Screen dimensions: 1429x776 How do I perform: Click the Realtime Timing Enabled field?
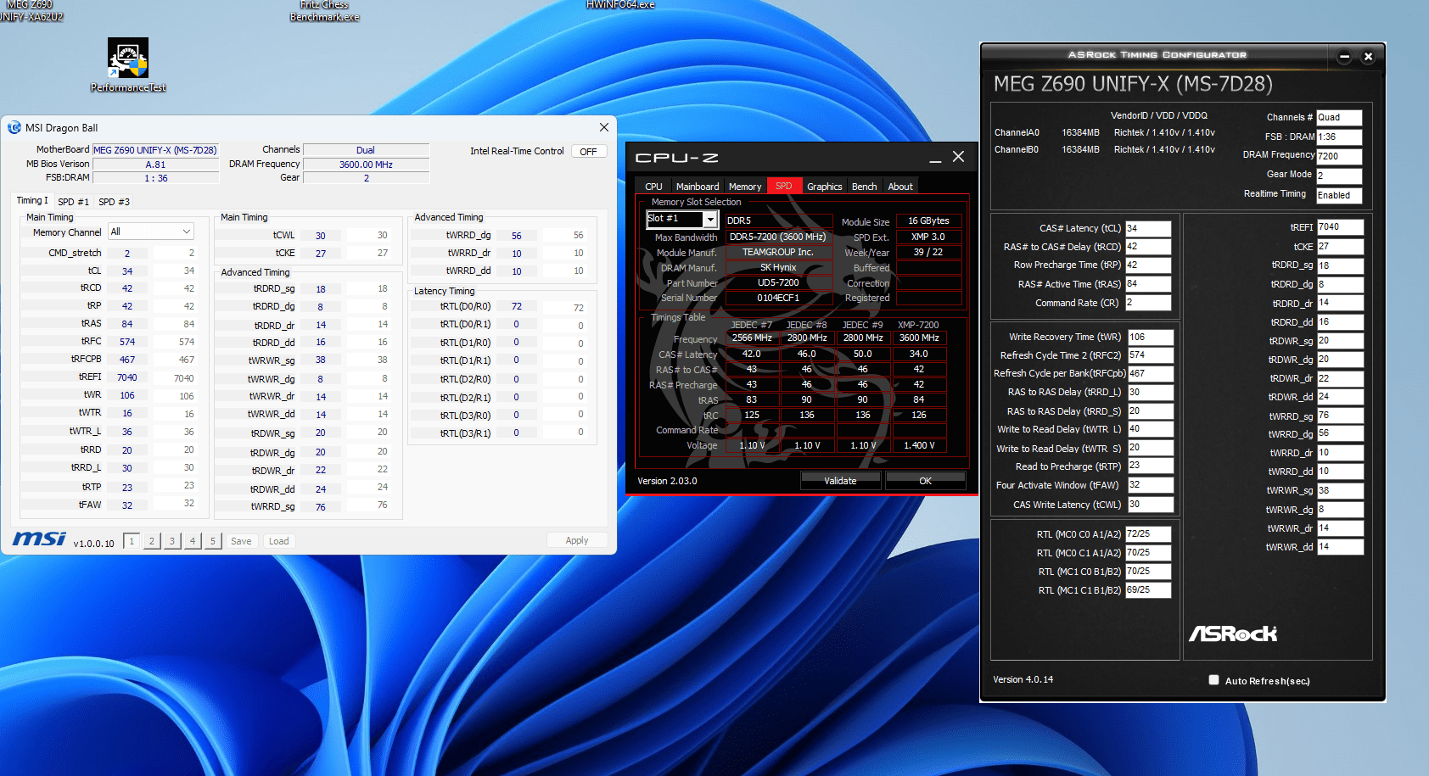point(1339,195)
